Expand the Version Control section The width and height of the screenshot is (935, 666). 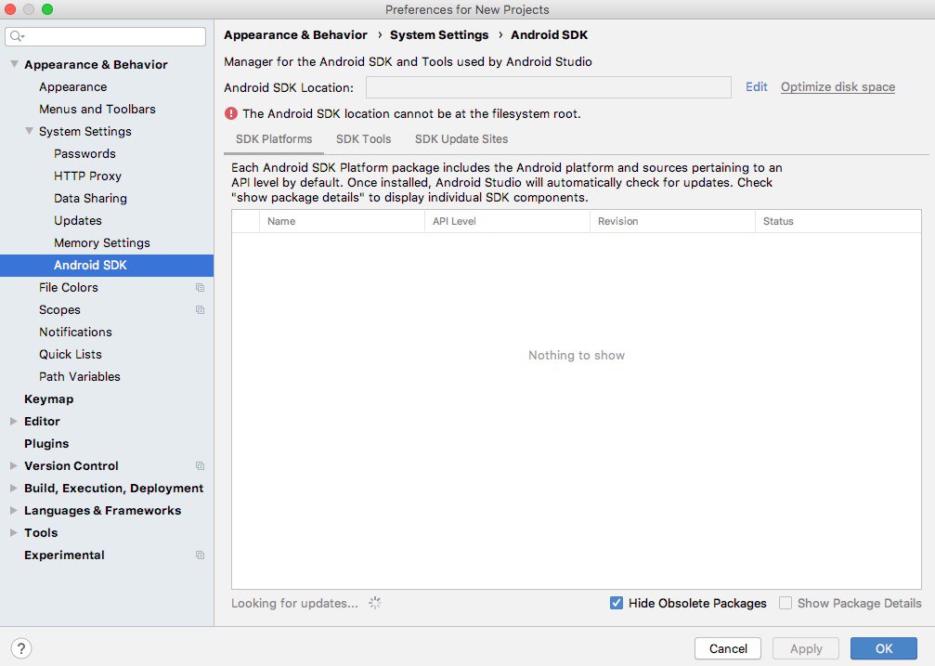click(14, 465)
